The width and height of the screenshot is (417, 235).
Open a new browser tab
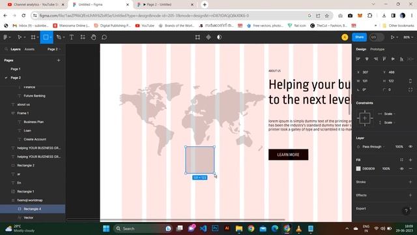click(x=205, y=5)
